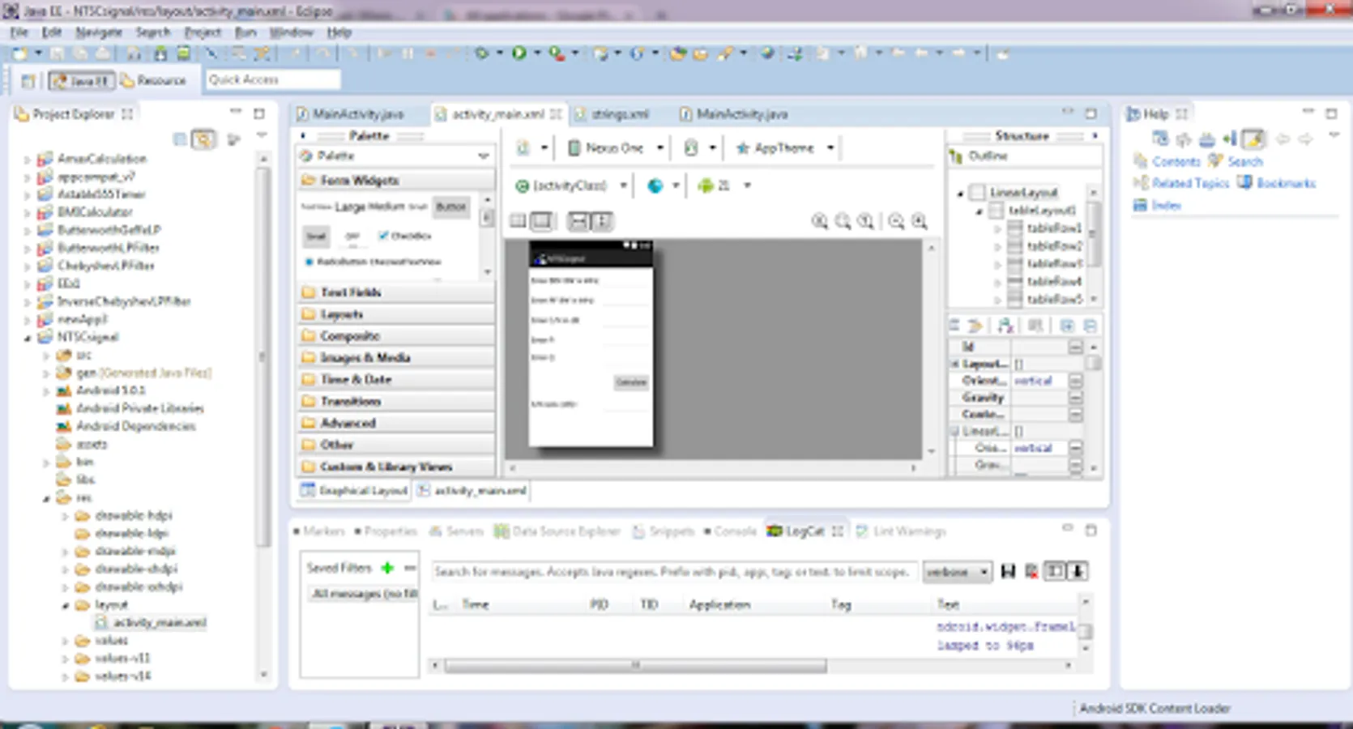Toggle the Resource perspective button

[x=153, y=80]
